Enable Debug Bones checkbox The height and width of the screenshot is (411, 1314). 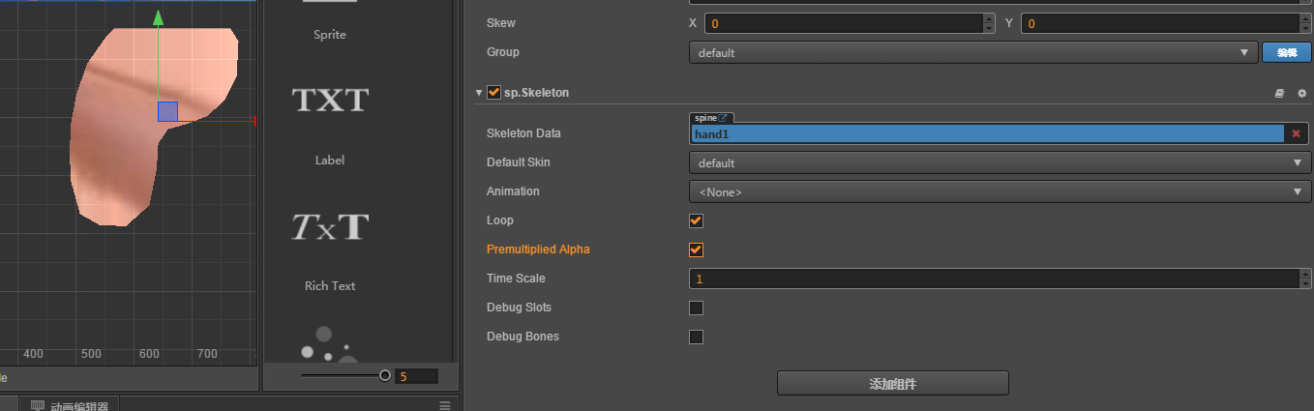[x=696, y=337]
